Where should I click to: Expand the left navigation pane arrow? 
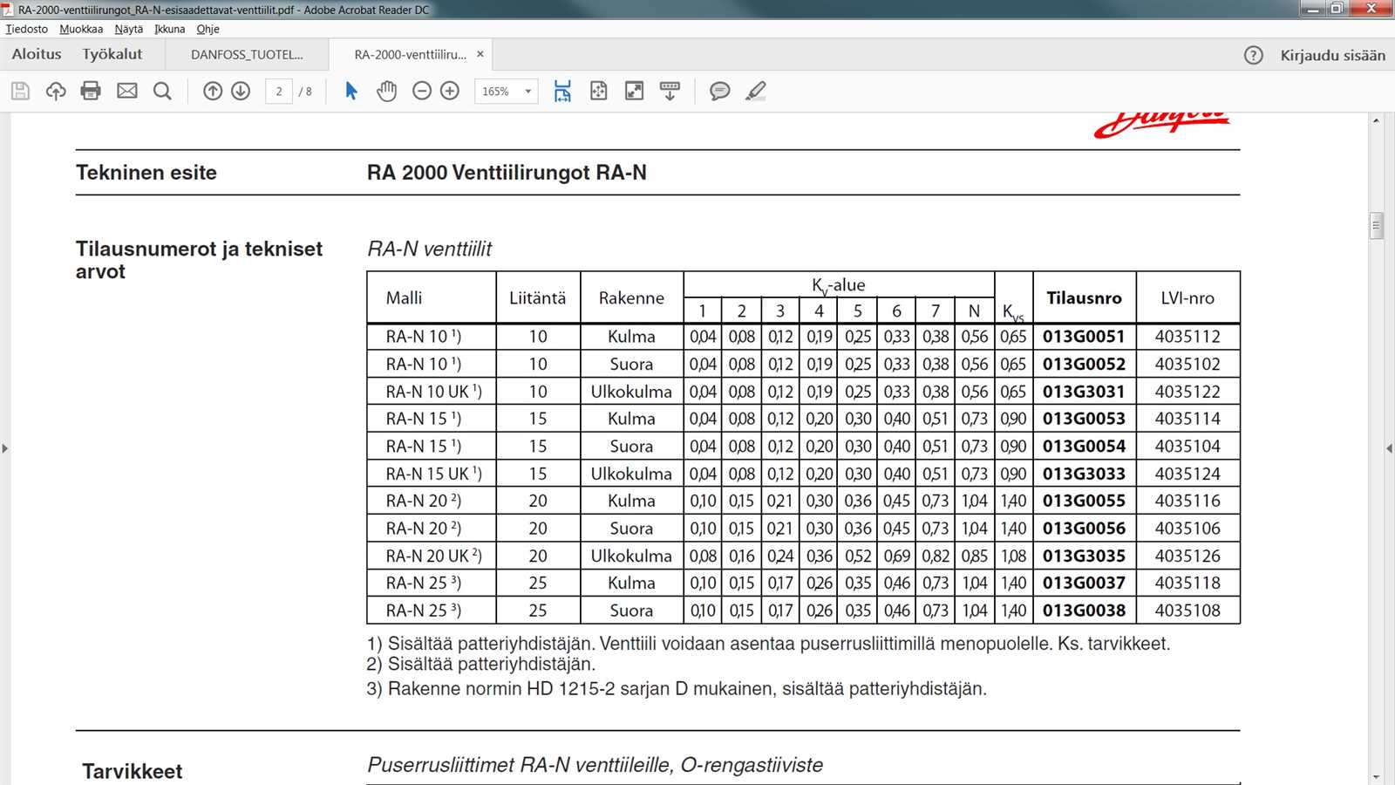(5, 448)
